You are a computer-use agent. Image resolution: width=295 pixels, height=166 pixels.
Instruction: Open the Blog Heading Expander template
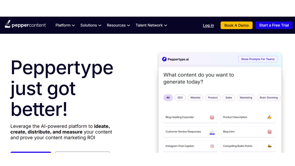(190, 117)
